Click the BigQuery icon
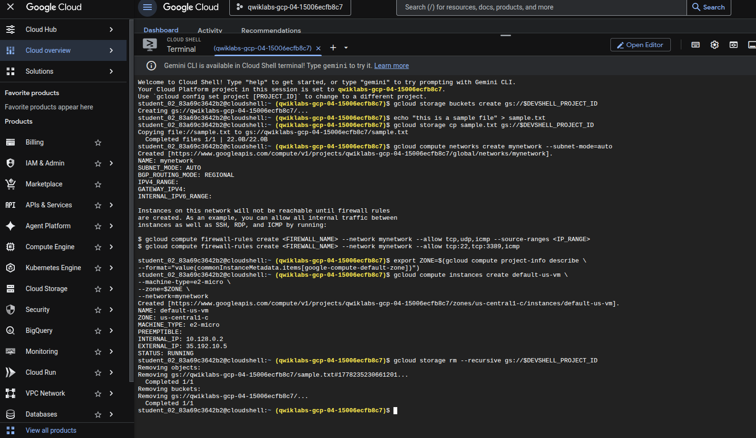 tap(10, 331)
